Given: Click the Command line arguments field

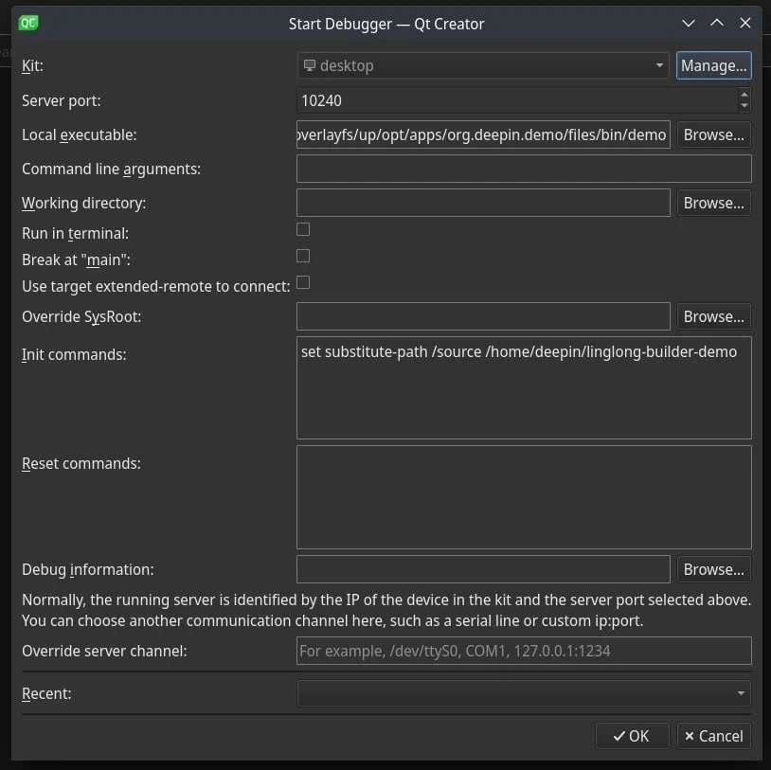Looking at the screenshot, I should (524, 169).
